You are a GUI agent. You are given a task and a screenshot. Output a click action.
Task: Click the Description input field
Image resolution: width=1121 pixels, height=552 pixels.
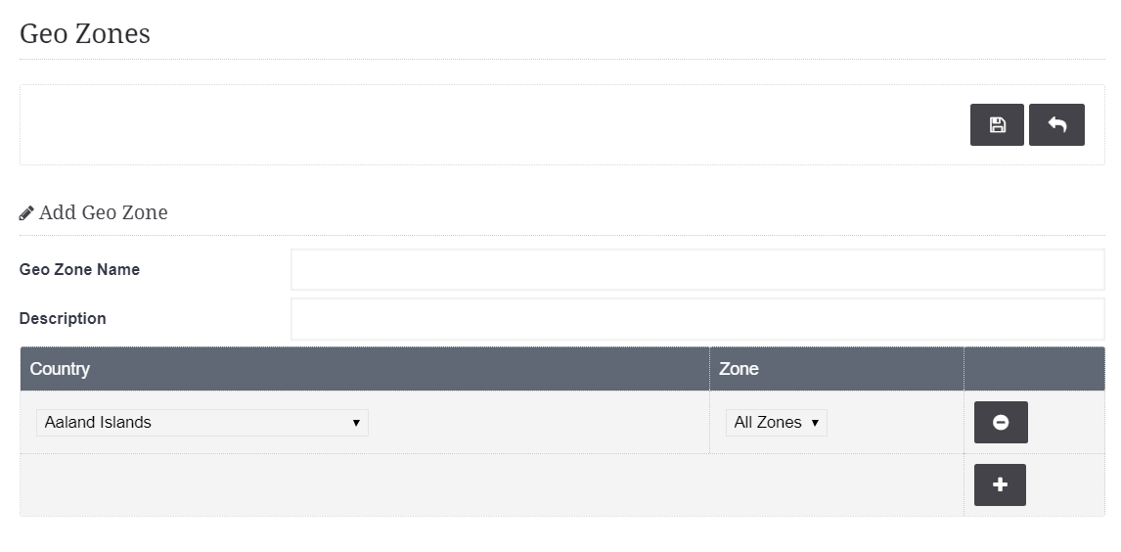point(697,319)
